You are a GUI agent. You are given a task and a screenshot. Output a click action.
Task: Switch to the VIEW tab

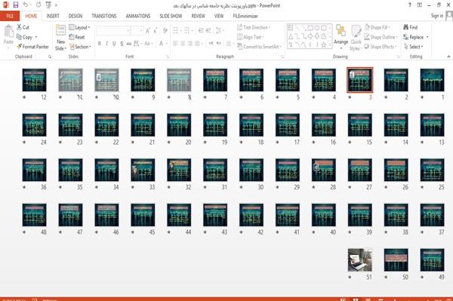point(219,16)
